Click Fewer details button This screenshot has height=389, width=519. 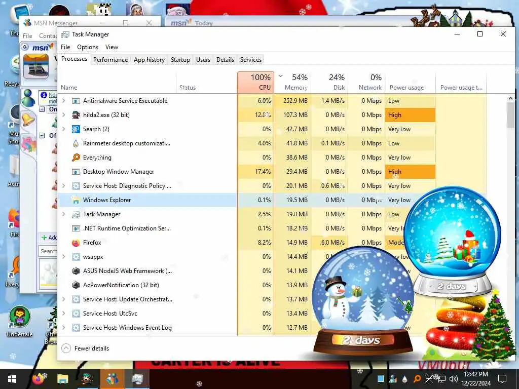(85, 348)
